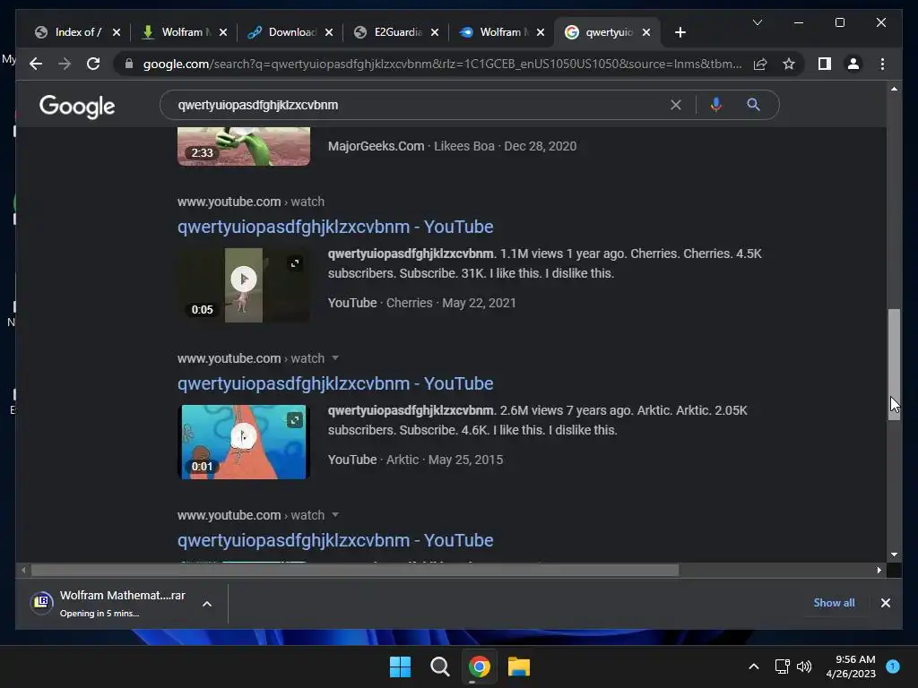This screenshot has height=688, width=918.
Task: Click the horizontal scrollbar thumb
Action: pyautogui.click(x=355, y=570)
